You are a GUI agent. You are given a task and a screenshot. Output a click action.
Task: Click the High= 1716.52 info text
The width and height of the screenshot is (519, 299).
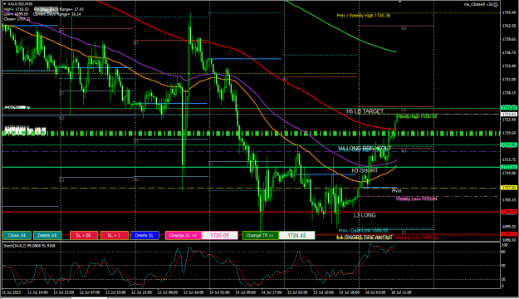tap(17, 9)
